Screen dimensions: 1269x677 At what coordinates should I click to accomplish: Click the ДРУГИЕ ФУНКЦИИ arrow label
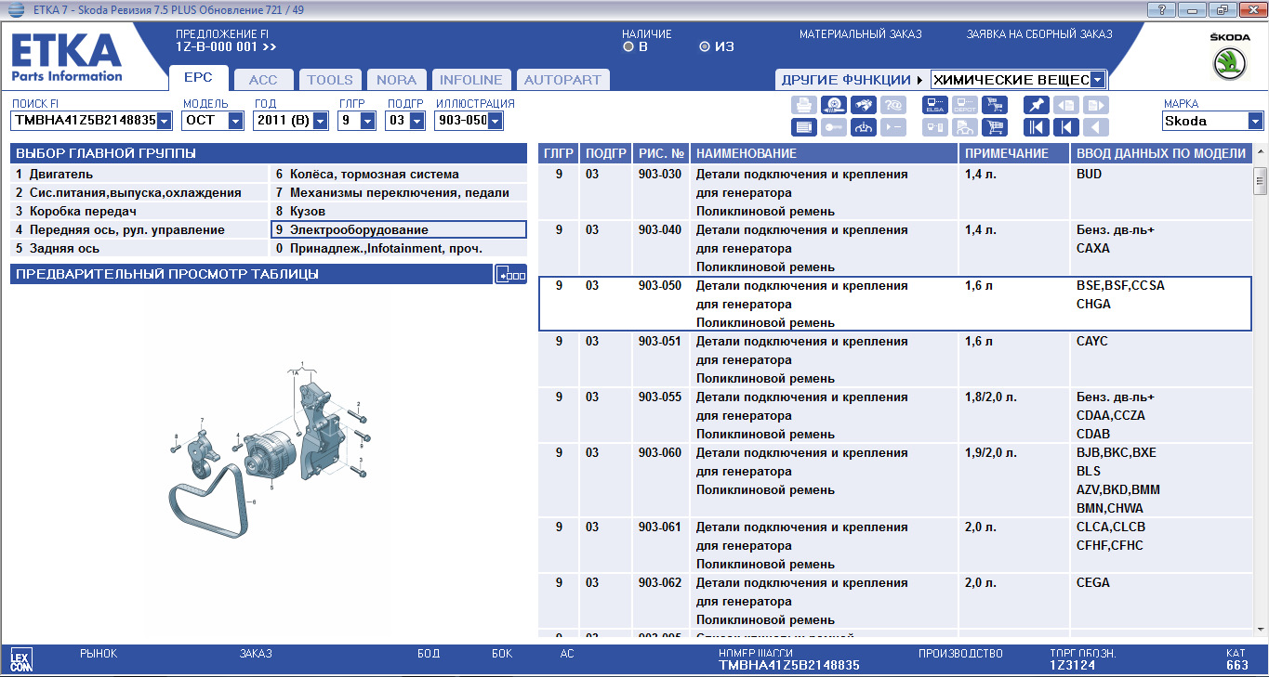853,80
